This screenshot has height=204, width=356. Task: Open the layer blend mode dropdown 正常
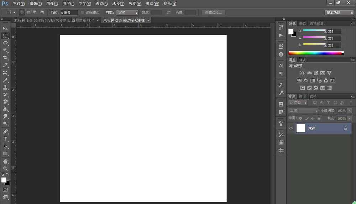[303, 111]
